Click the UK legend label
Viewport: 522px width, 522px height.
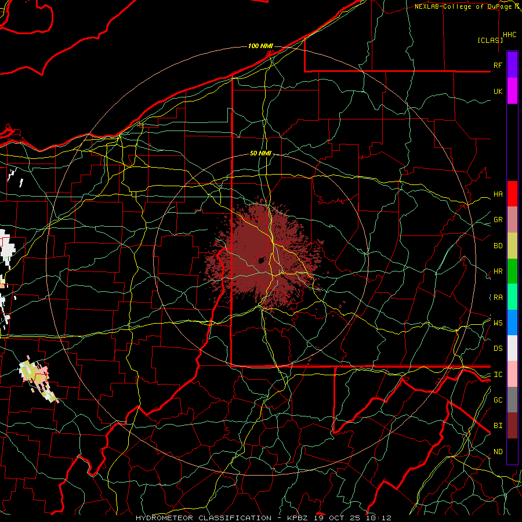click(x=498, y=92)
